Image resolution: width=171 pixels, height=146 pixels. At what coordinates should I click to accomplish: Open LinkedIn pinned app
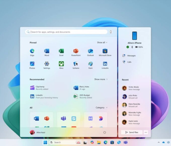pos(105,65)
